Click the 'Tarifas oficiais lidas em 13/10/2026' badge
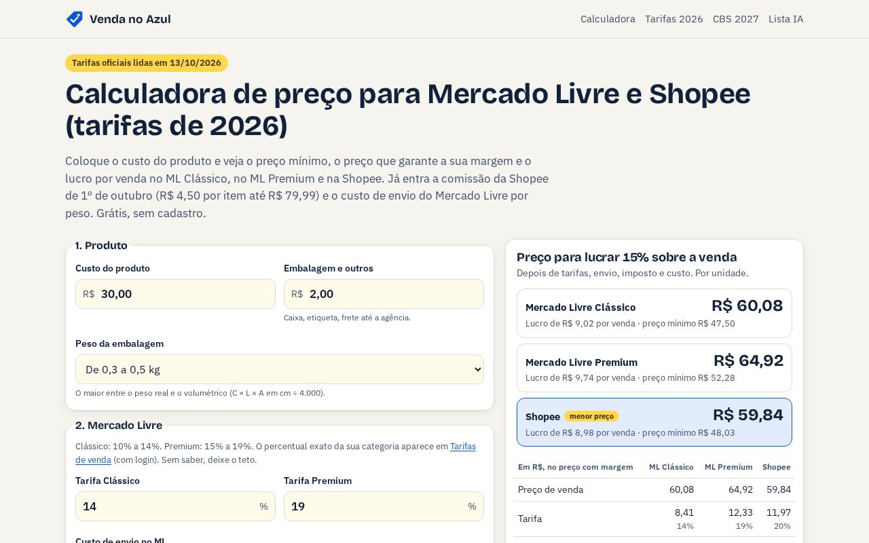 tap(147, 63)
